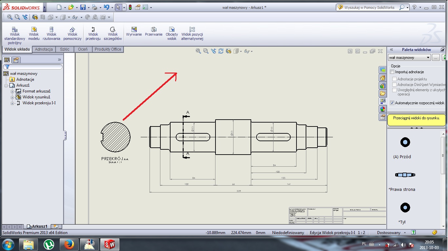Click the filter funnel icon in the feature tree

pyautogui.click(x=8, y=67)
